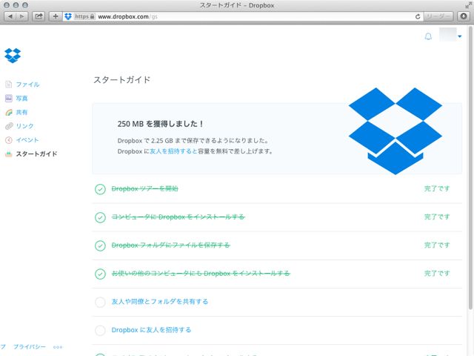This screenshot has height=356, width=474.
Task: Open コンピュータに Dropbox をインストールする step
Action: (x=178, y=217)
